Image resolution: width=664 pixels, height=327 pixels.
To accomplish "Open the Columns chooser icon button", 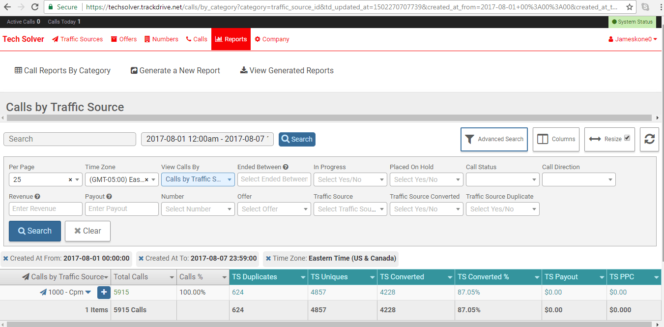I will (556, 139).
